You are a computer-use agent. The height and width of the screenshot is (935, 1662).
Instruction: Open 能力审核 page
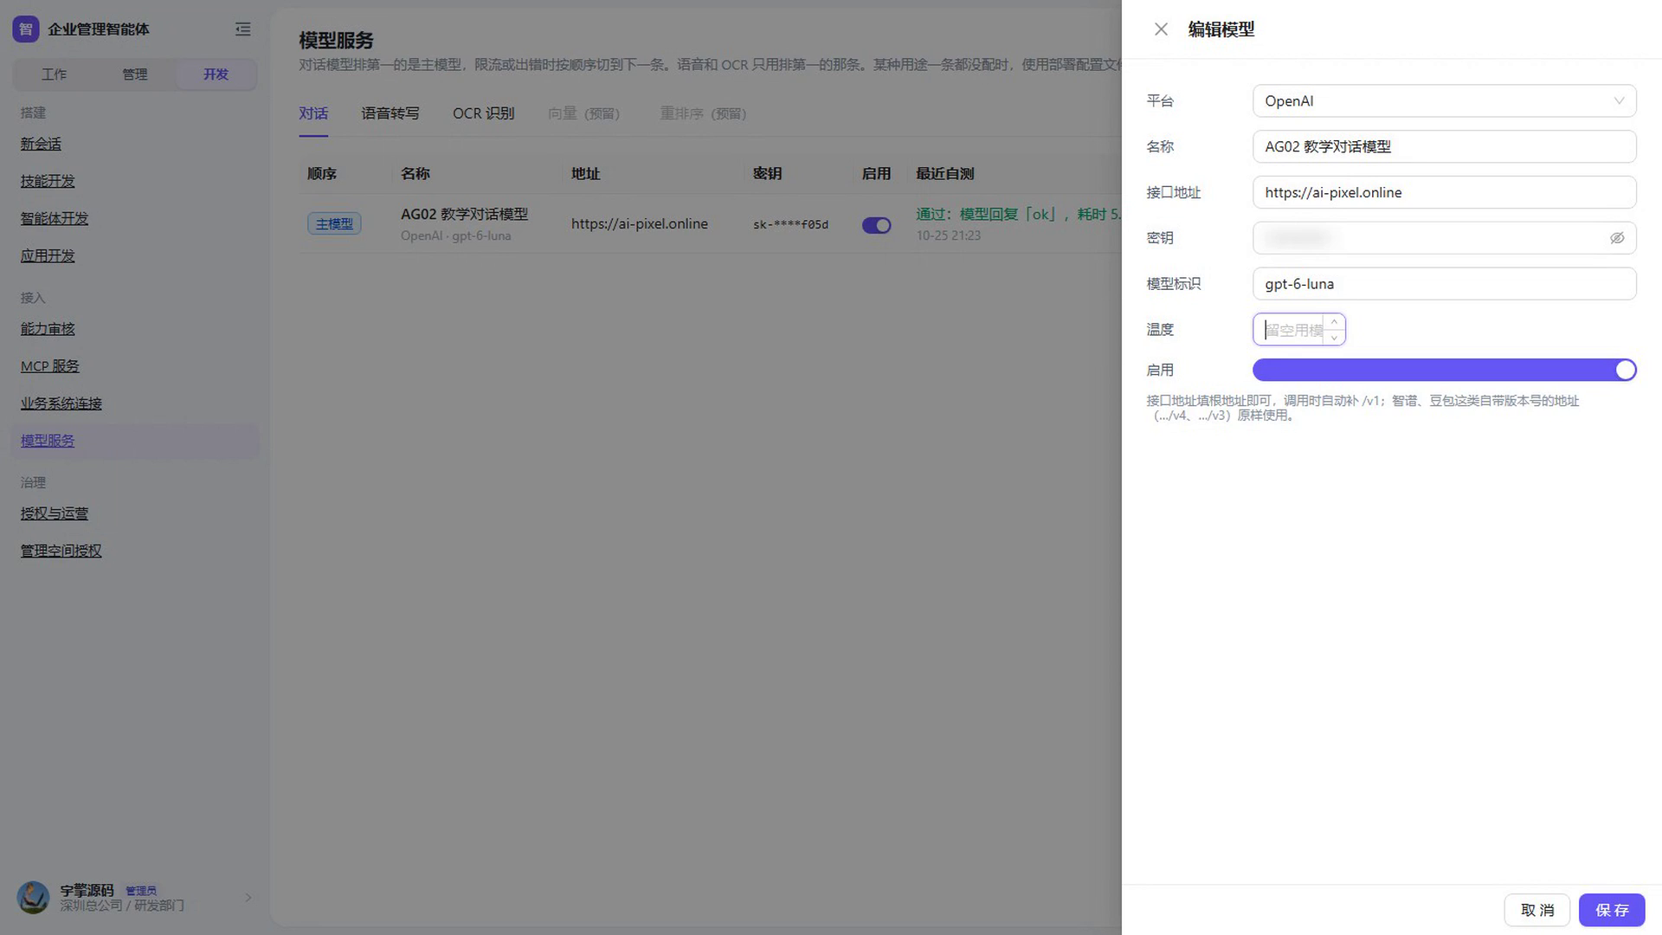coord(48,329)
